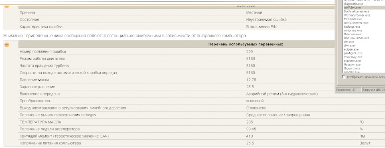The height and width of the screenshot is (148, 385).
Task: Click 'Характеристика ошибки' row label
Action: click(41, 26)
